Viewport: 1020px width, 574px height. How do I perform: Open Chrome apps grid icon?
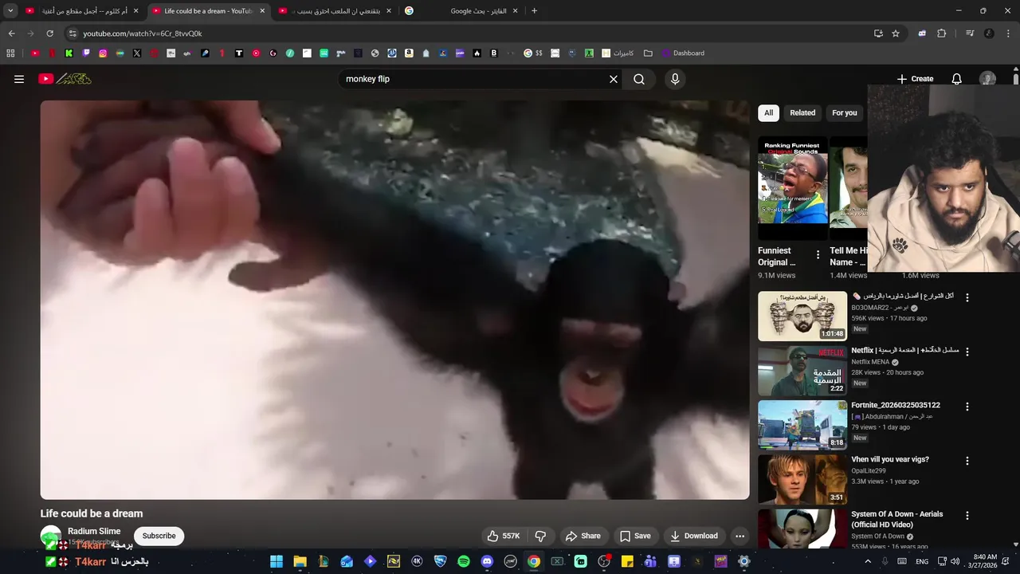[x=10, y=53]
